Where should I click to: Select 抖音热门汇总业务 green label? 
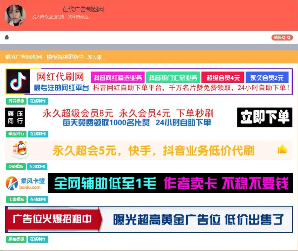coord(173,78)
